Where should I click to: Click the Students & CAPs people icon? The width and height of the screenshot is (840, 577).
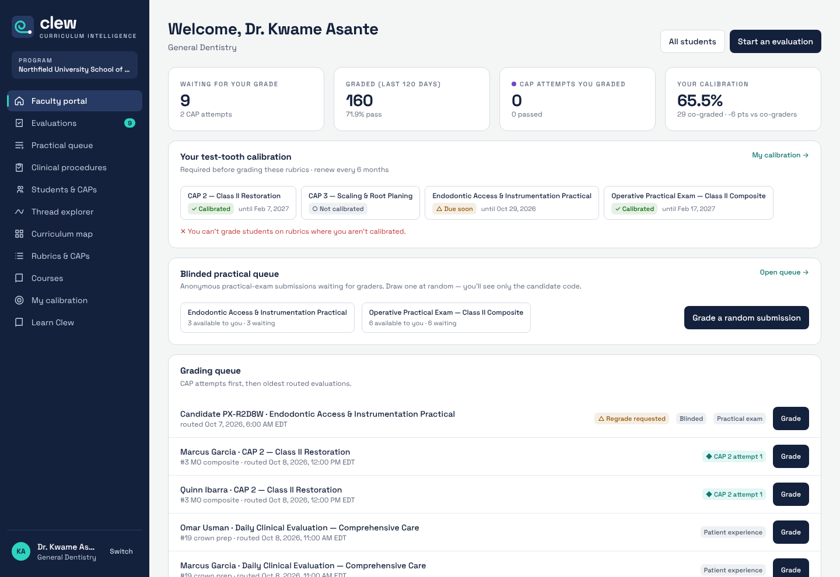coord(19,189)
